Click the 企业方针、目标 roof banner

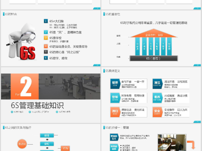coord(154,35)
